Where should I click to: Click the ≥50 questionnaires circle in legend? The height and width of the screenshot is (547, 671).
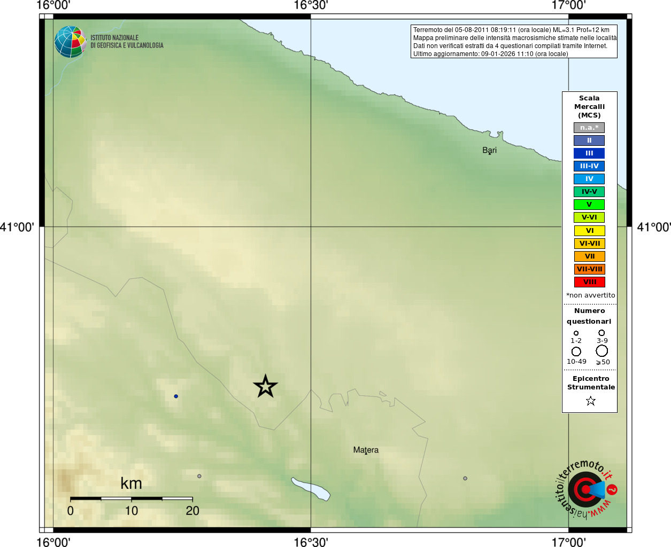[x=602, y=351]
